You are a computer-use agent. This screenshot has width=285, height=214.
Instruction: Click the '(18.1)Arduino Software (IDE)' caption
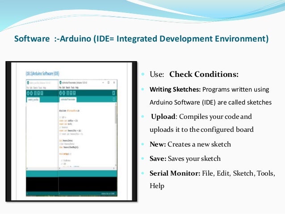(x=42, y=74)
